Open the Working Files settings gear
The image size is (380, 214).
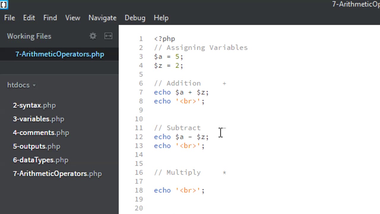pyautogui.click(x=93, y=36)
